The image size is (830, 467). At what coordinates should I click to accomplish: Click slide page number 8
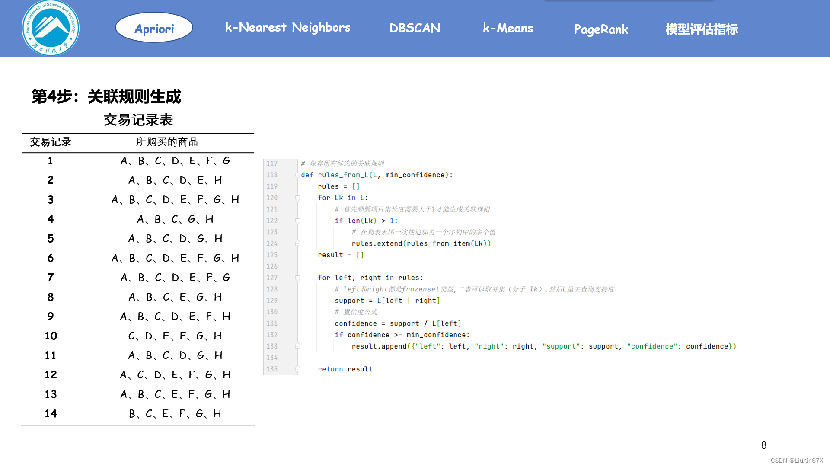click(x=763, y=445)
